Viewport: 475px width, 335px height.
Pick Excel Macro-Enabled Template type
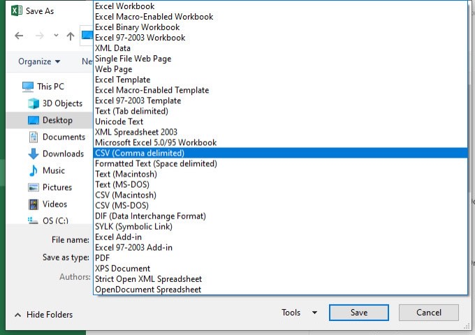[x=280, y=90]
